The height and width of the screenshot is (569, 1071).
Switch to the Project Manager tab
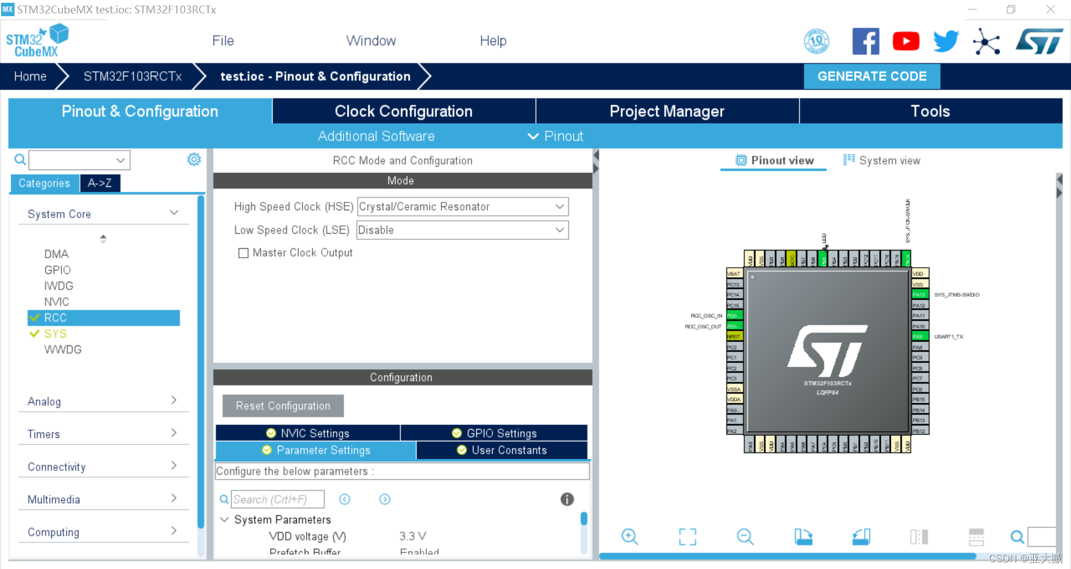[667, 111]
